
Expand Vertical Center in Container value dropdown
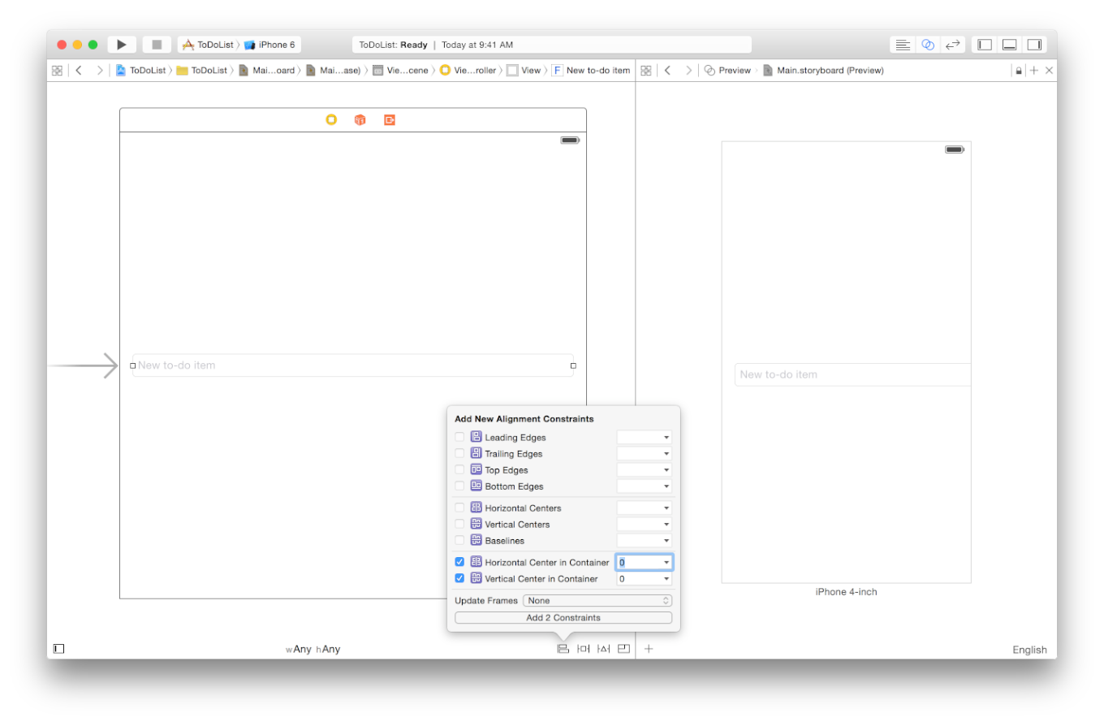pyautogui.click(x=666, y=579)
